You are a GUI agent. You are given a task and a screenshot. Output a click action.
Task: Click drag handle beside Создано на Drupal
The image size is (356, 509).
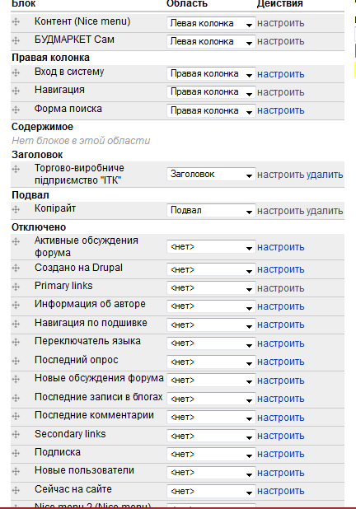[16, 269]
